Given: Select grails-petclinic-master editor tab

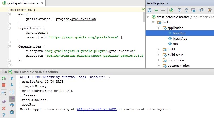Looking at the screenshot, I should click(x=23, y=3).
